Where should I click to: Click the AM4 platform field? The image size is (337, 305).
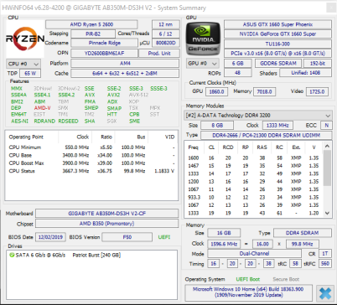125,64
